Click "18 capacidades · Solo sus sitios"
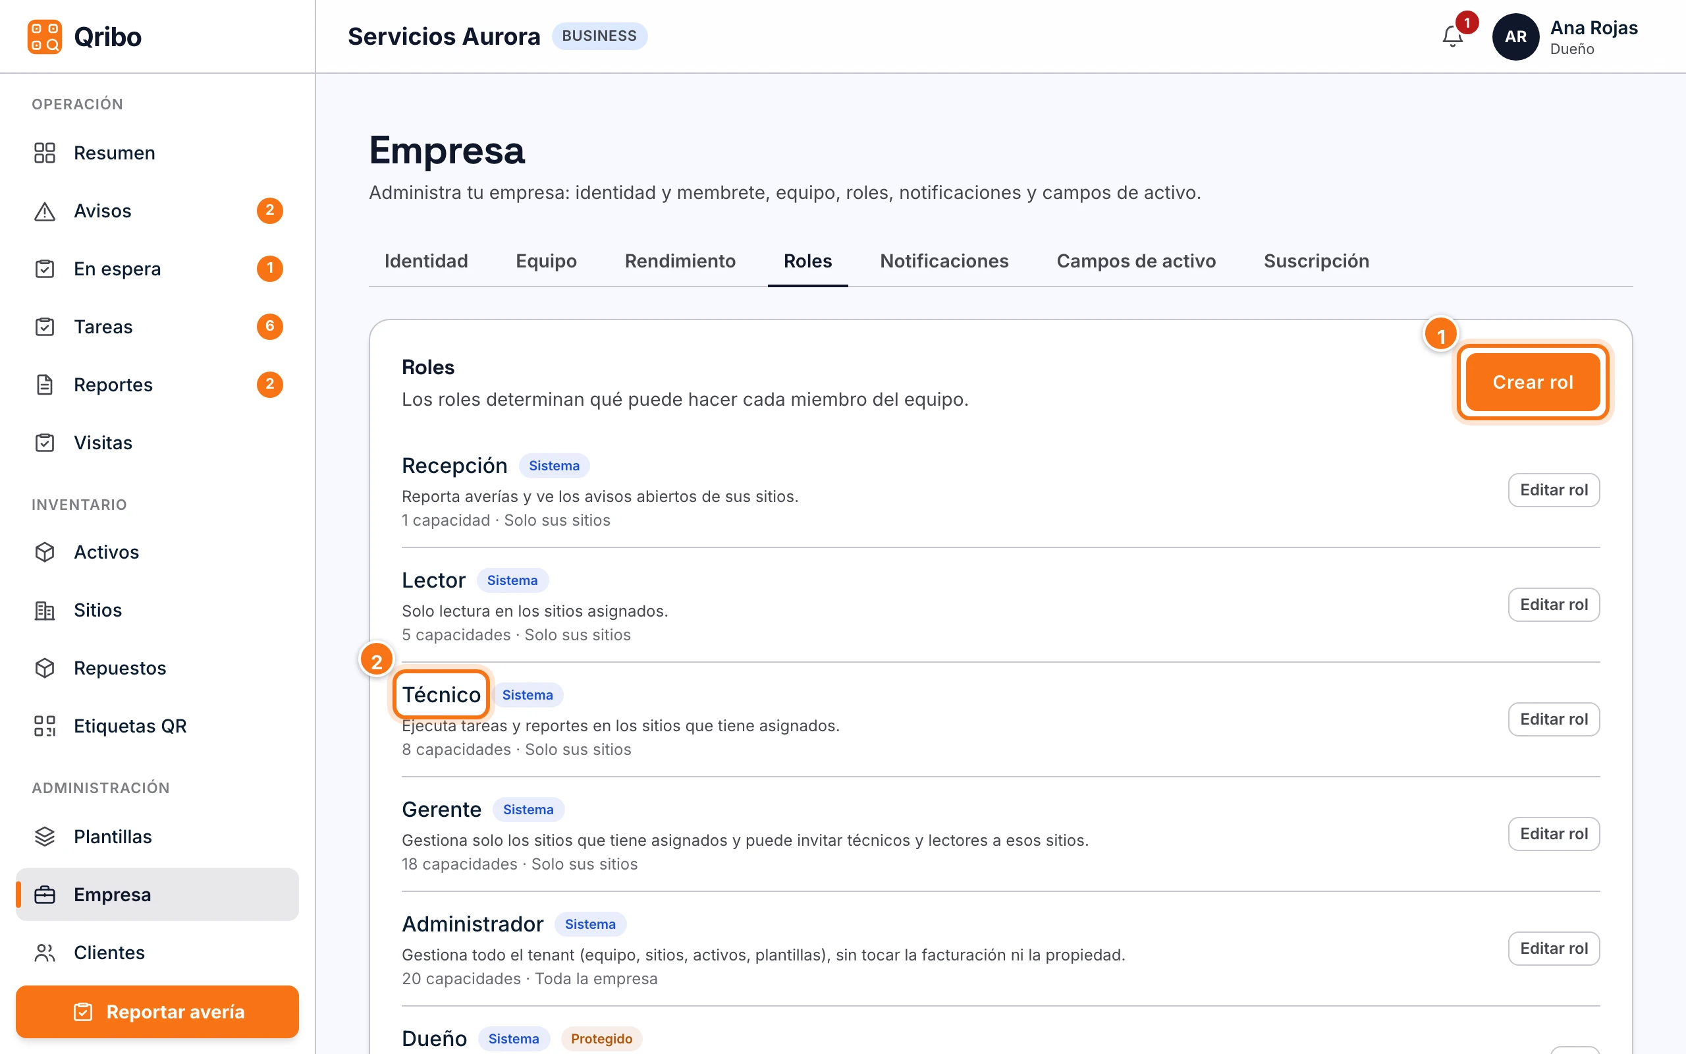The height and width of the screenshot is (1054, 1686). pos(520,864)
